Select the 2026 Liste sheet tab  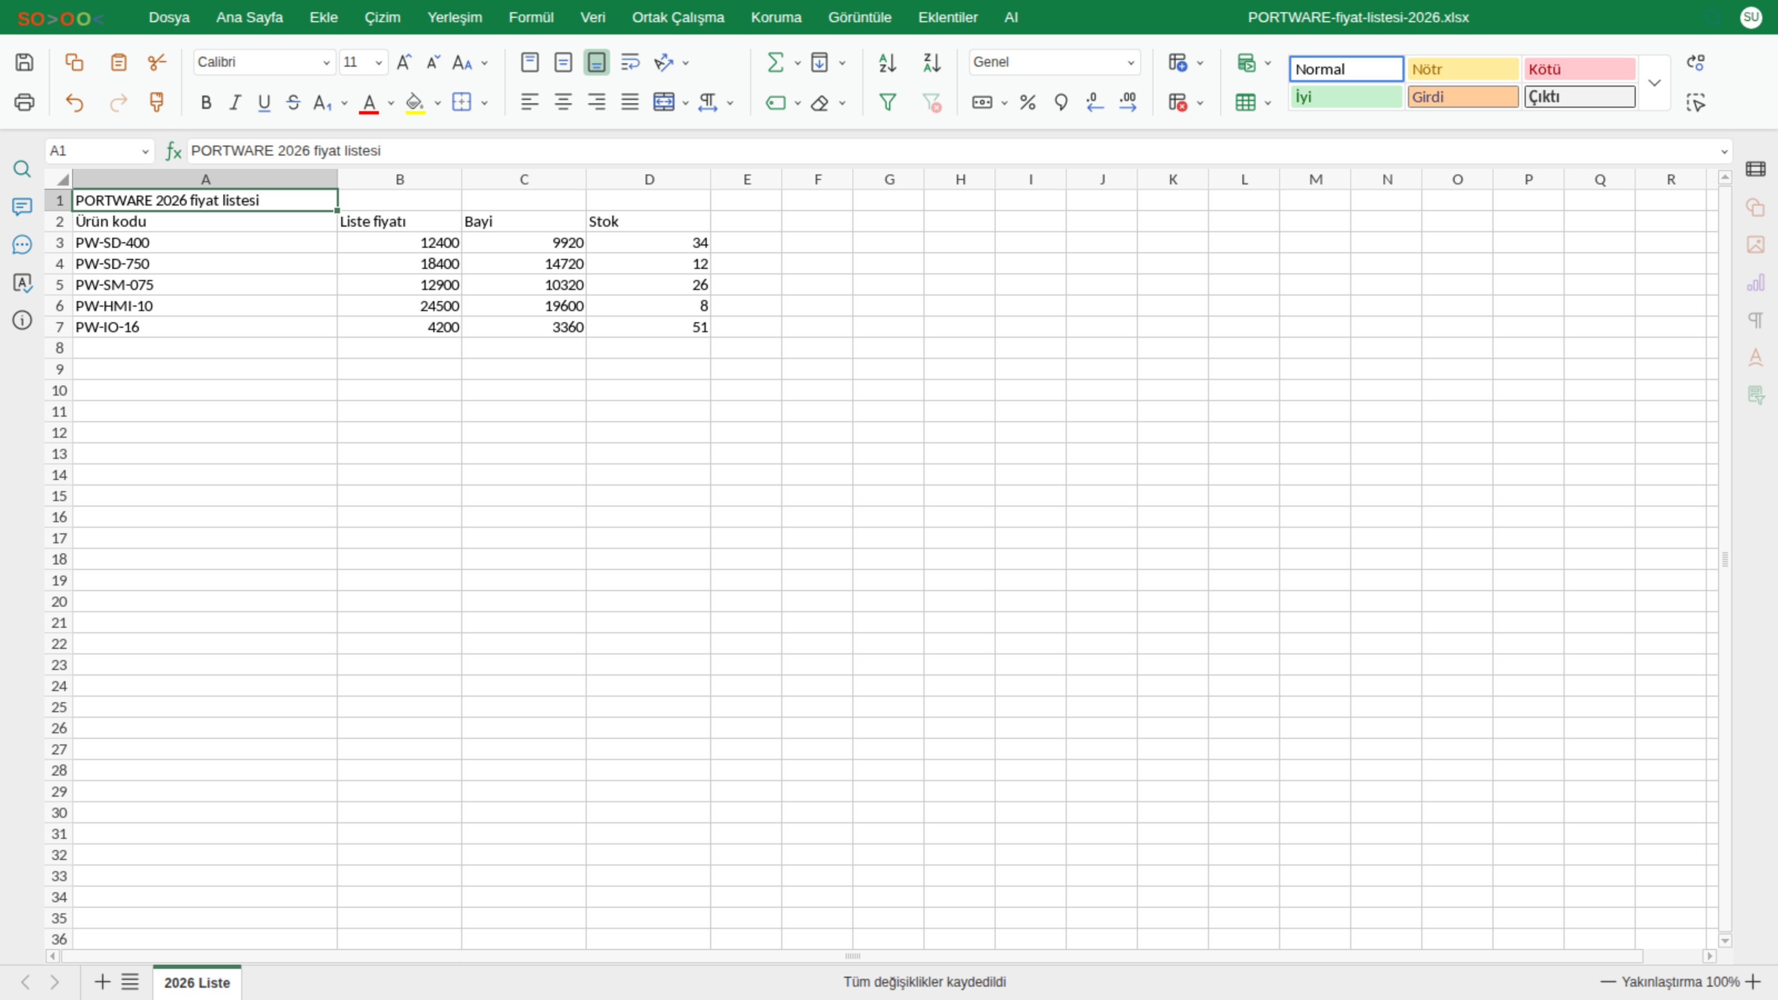click(x=197, y=982)
